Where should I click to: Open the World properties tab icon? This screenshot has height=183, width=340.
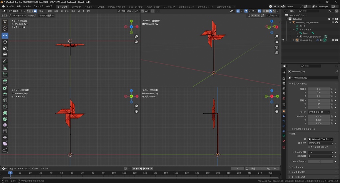pos(284,98)
